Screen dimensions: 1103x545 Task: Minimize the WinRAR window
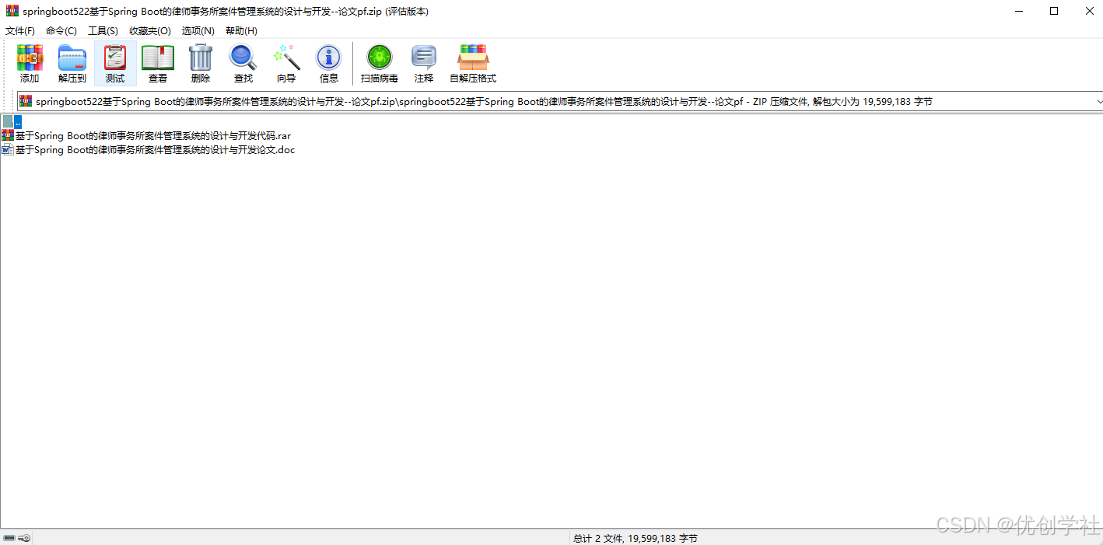pos(1018,11)
